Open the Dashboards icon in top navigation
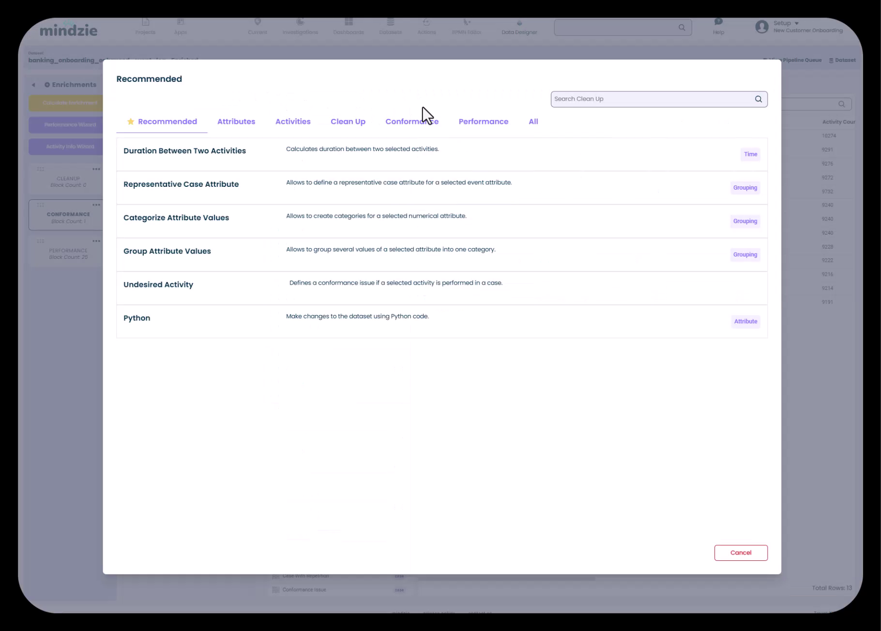The width and height of the screenshot is (881, 631). 349,22
